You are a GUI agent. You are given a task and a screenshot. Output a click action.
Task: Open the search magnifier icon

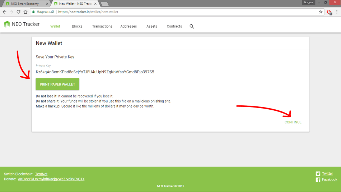(x=192, y=26)
